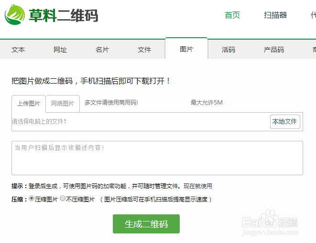Click the 生成二维码 button
Image resolution: width=316 pixels, height=243 pixels.
point(146,224)
